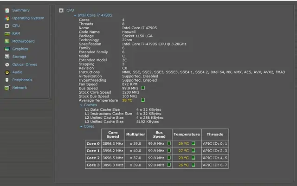Click the Core Speed column header

tap(113, 135)
